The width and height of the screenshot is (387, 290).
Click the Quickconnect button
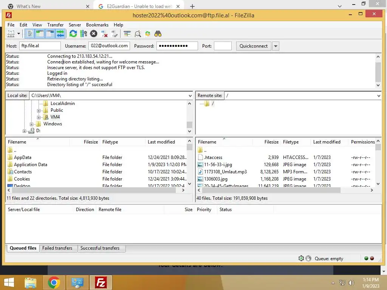click(x=254, y=46)
